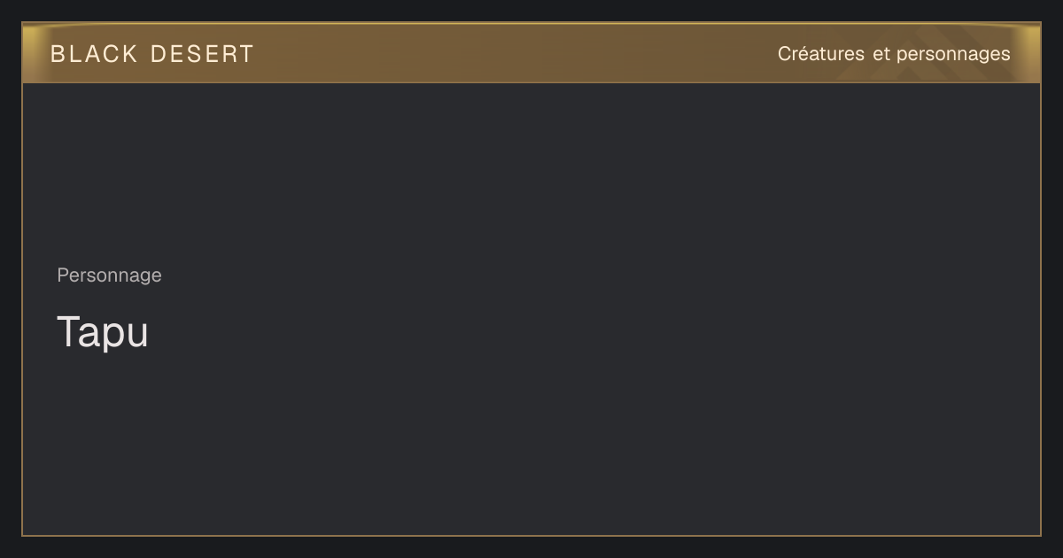
Task: Open the Créatures et personnages category
Action: [x=894, y=54]
